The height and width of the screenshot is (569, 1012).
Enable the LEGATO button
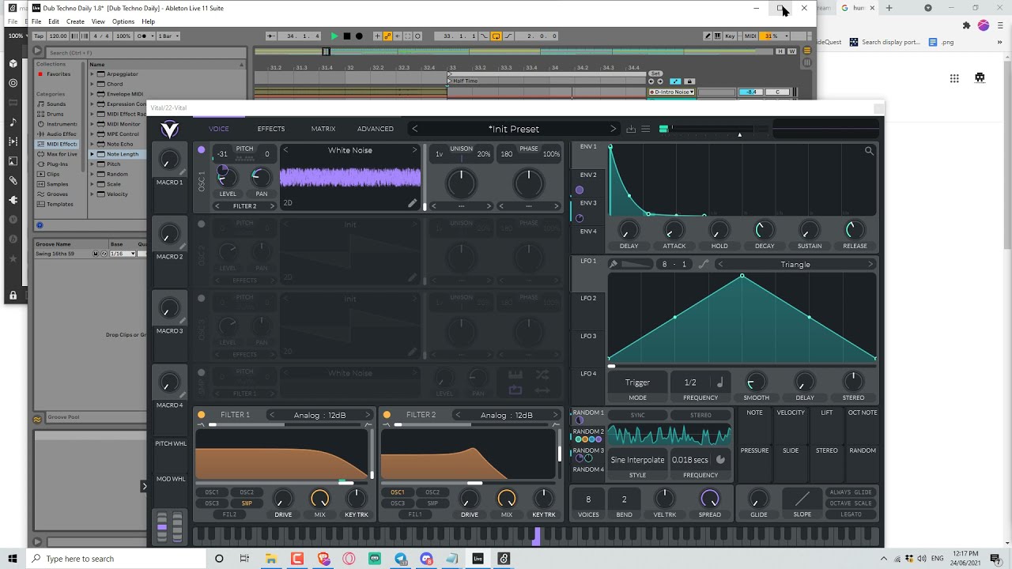(852, 514)
